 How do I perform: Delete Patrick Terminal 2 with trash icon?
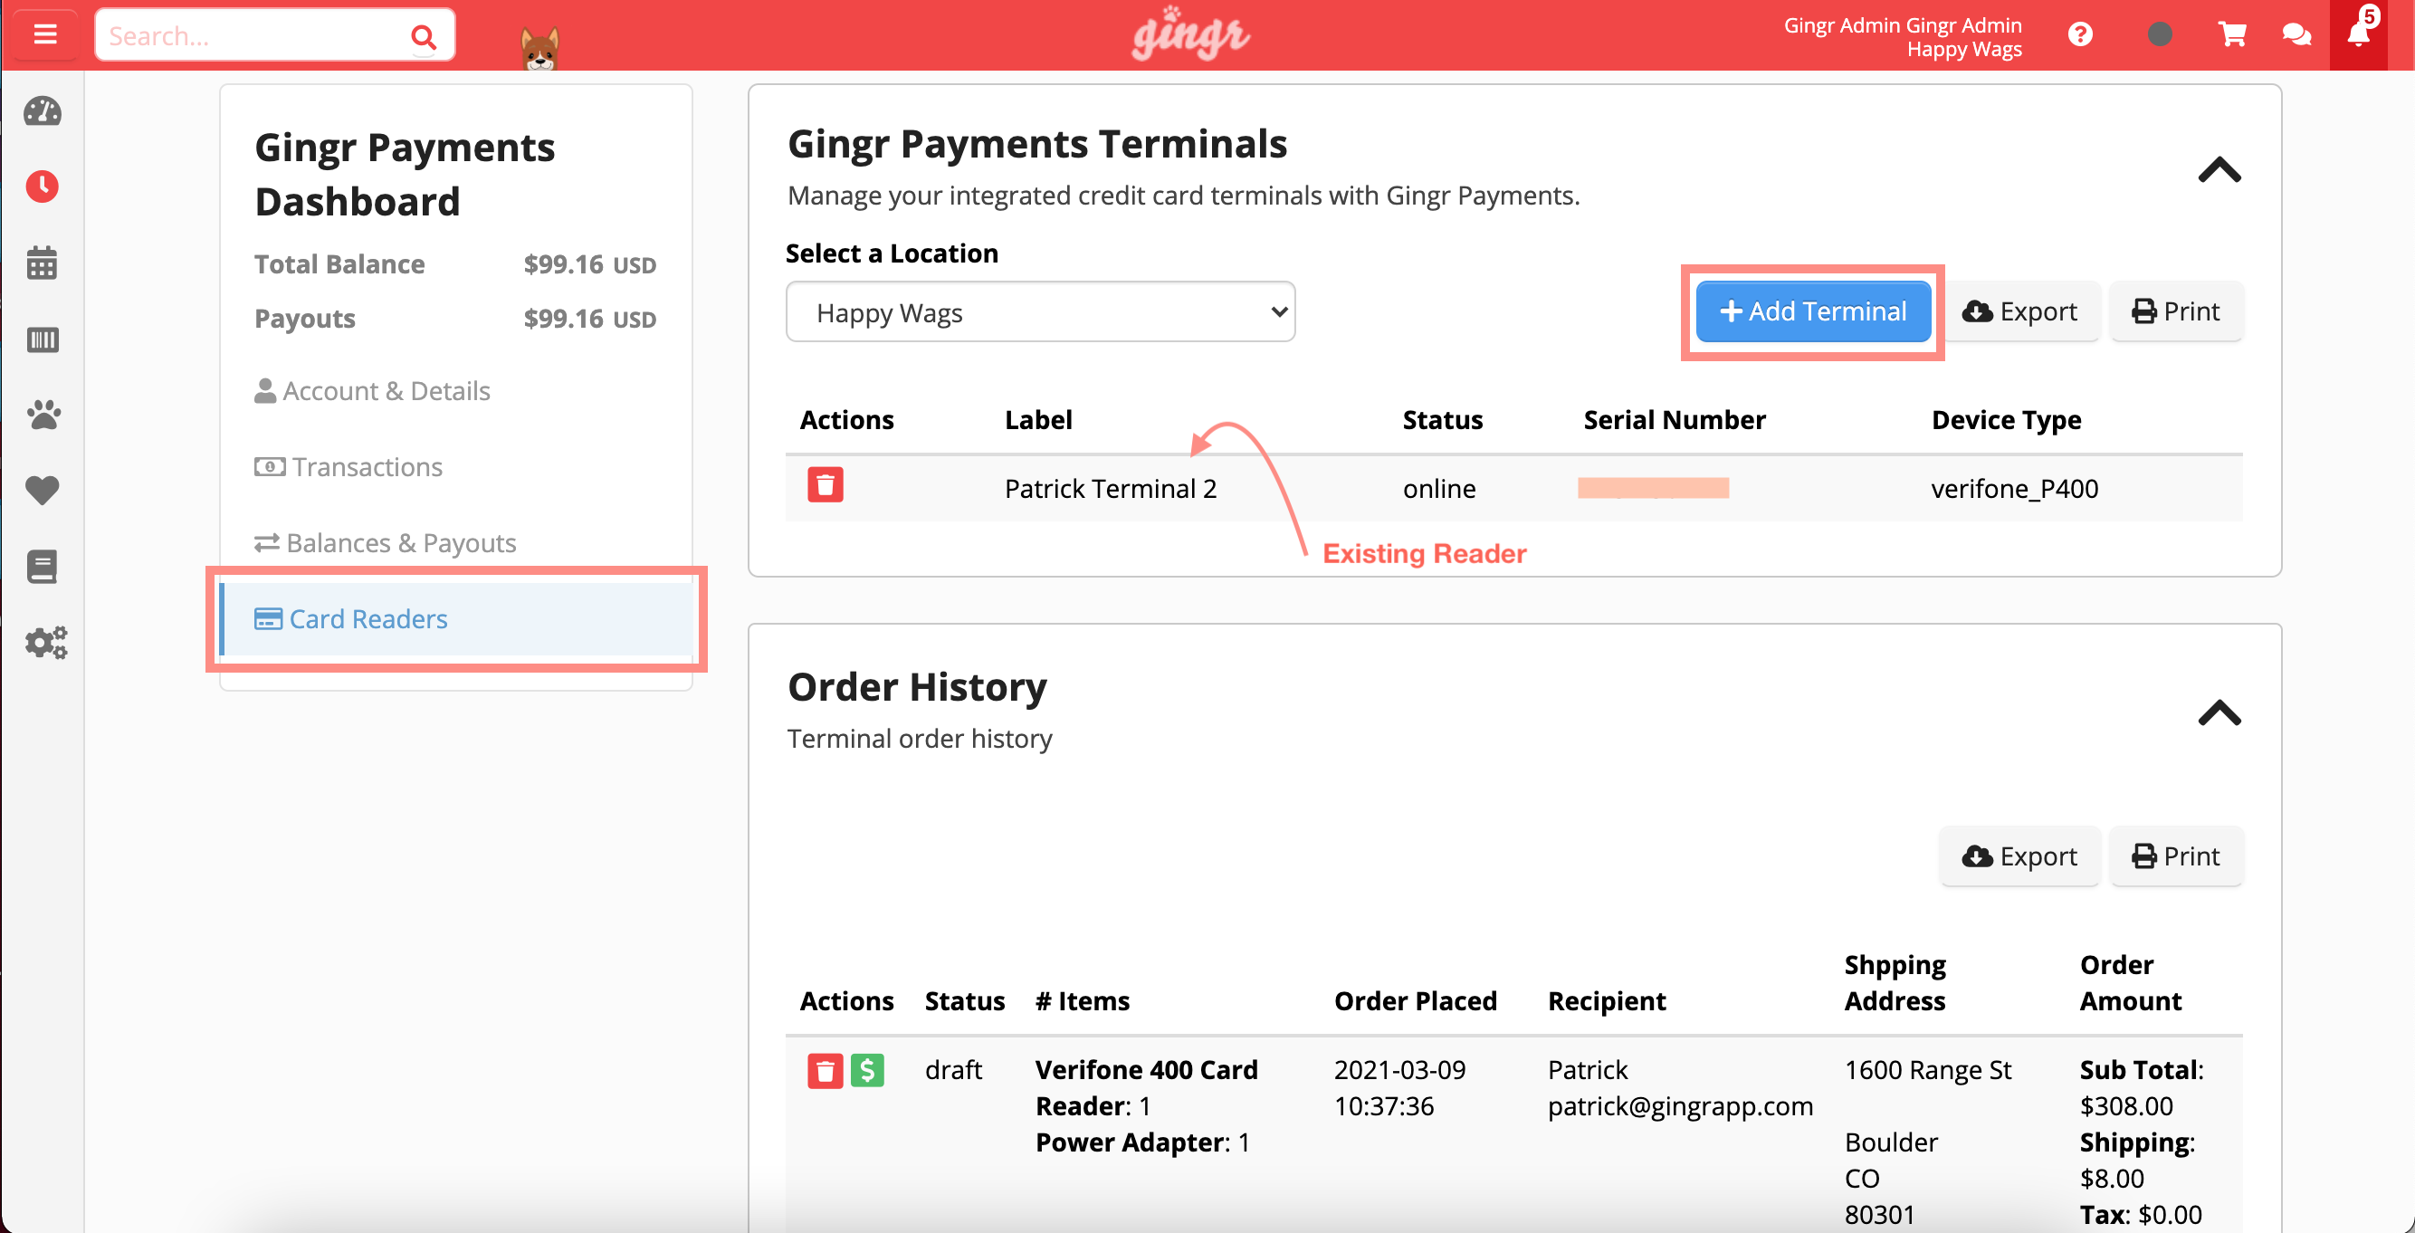tap(825, 484)
